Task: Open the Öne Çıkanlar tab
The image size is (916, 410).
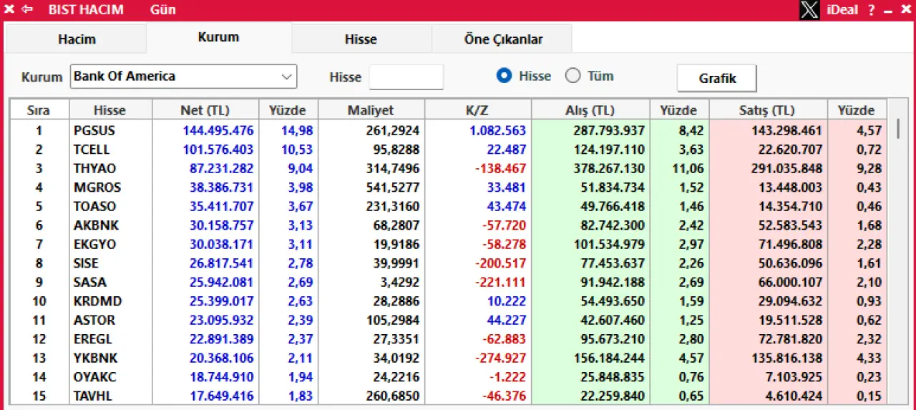Action: pos(503,39)
